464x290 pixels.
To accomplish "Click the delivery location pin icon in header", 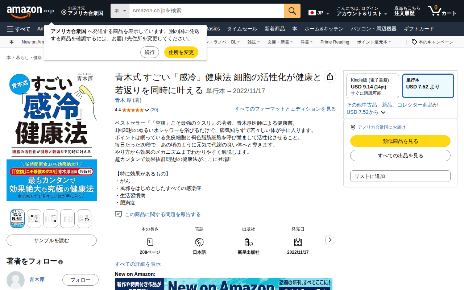I will pyautogui.click(x=64, y=13).
